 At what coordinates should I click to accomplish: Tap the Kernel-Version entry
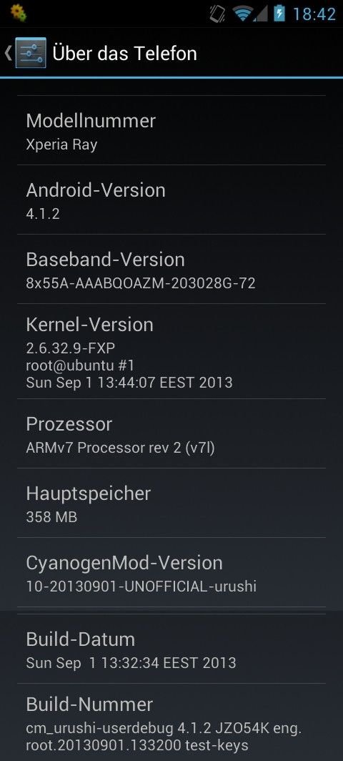171,351
